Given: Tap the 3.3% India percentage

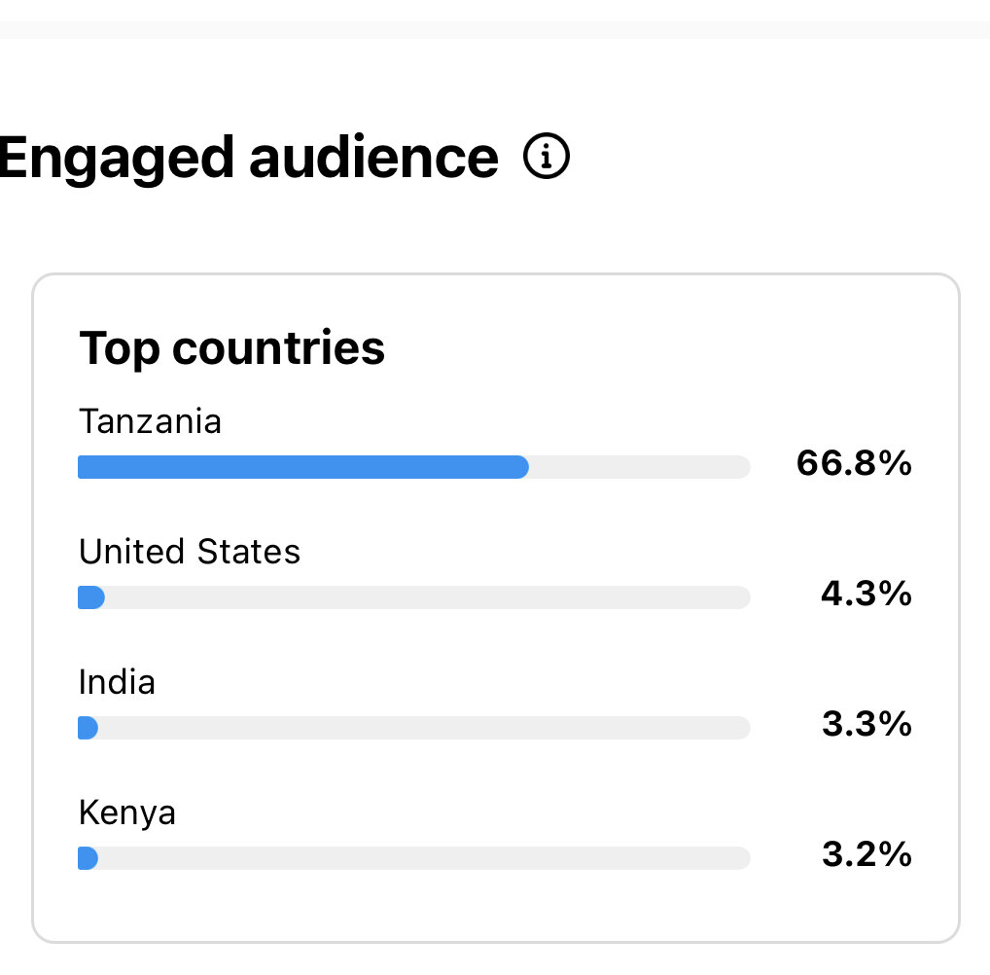Looking at the screenshot, I should click(x=866, y=724).
